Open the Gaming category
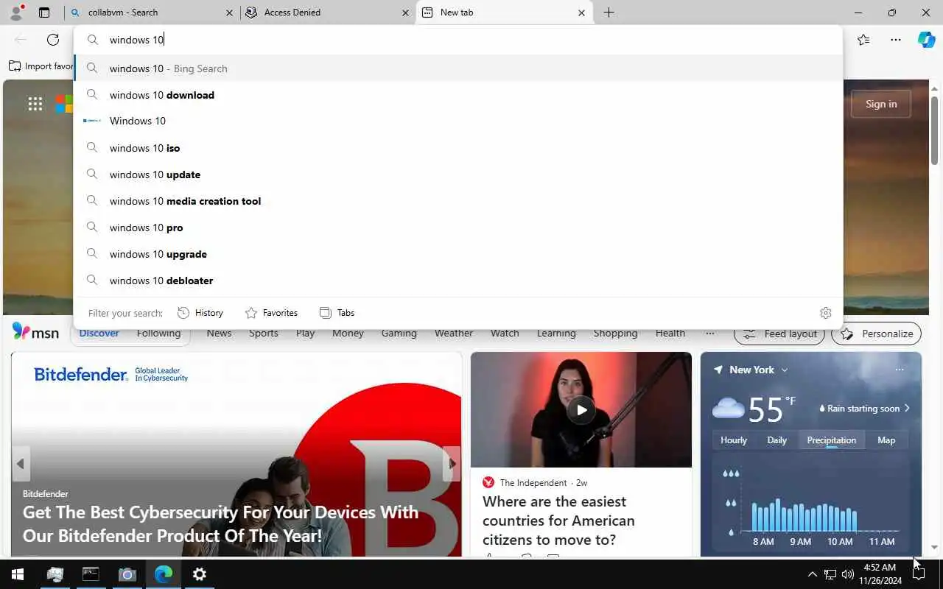The height and width of the screenshot is (589, 943). coord(399,334)
